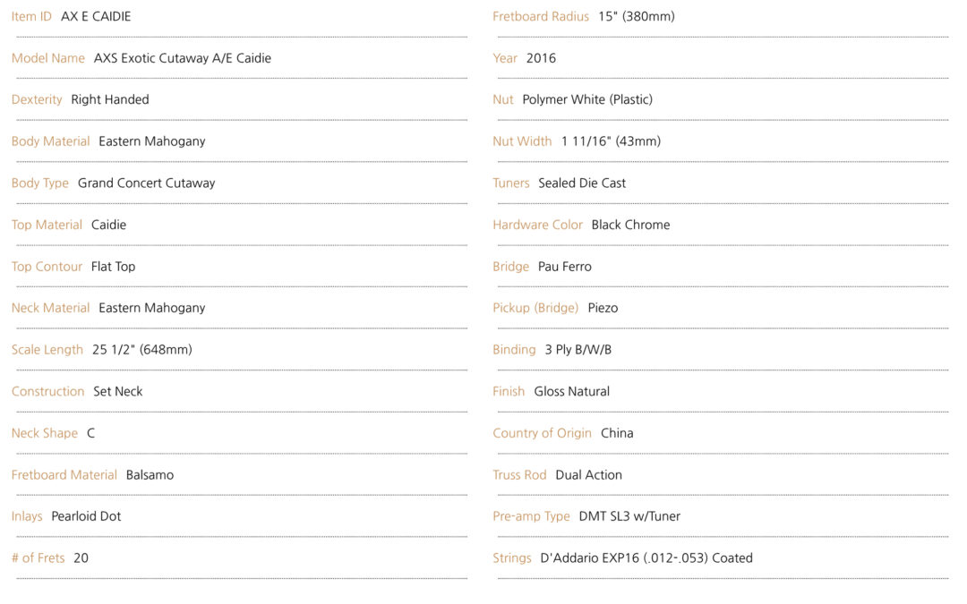The height and width of the screenshot is (604, 967).
Task: Click the Pickup (Bridge) label
Action: 536,308
